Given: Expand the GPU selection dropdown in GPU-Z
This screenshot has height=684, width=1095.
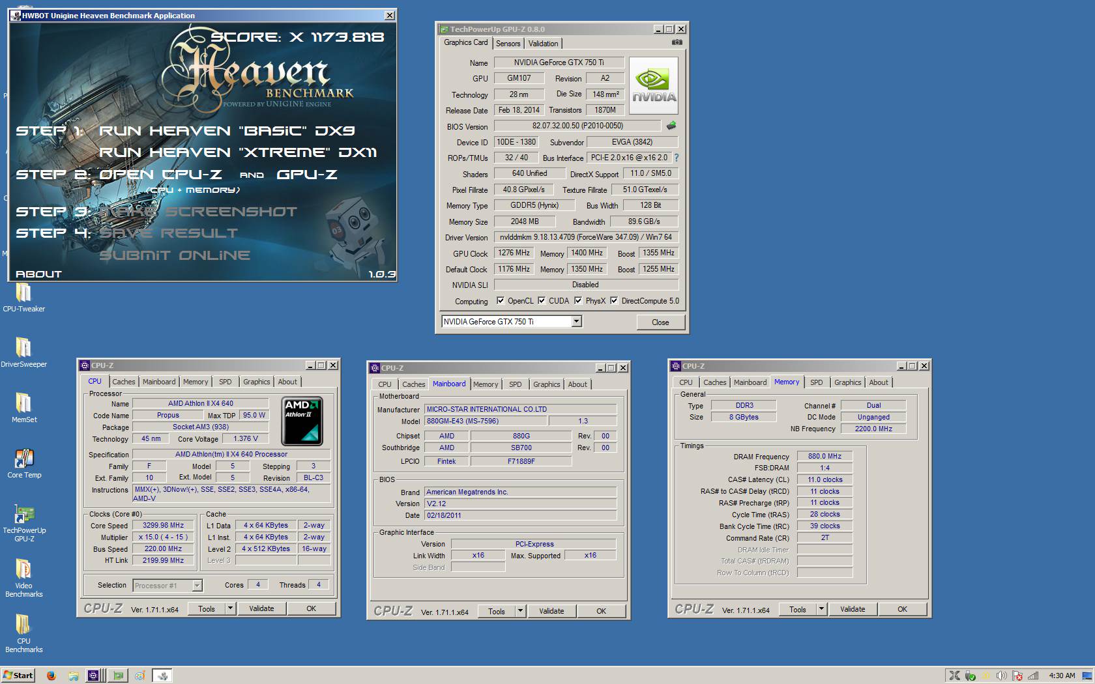Looking at the screenshot, I should click(x=576, y=321).
